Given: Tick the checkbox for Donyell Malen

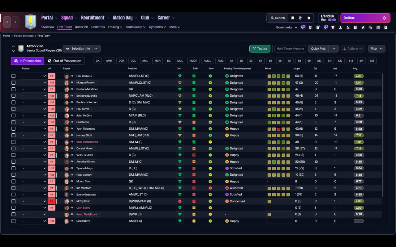Looking at the screenshot, I should tap(13, 149).
